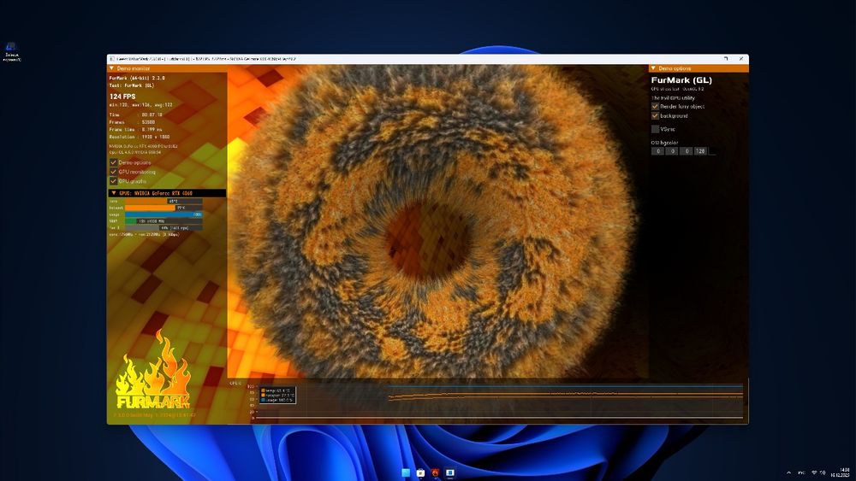Click the GPU hotspot temperature bar
856x481 pixels.
click(163, 208)
